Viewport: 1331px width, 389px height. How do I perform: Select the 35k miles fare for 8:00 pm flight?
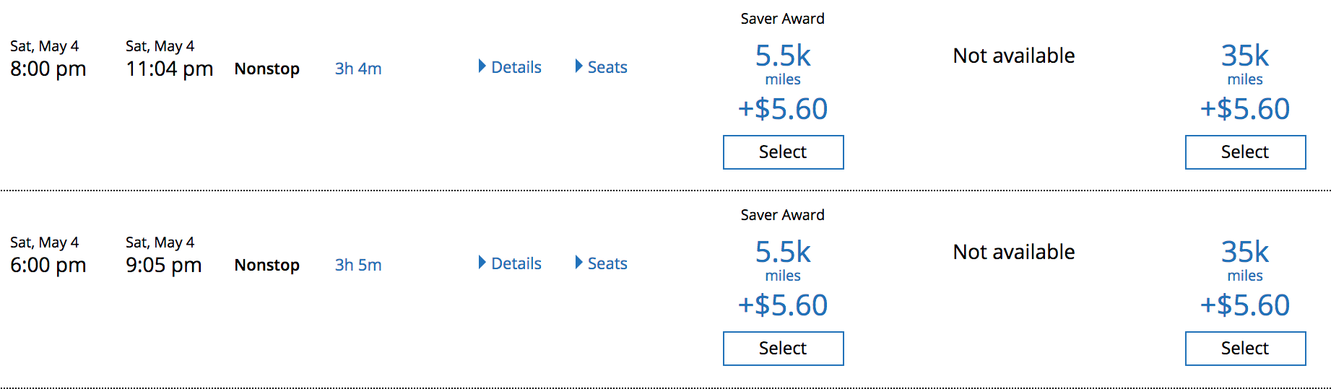[1245, 152]
